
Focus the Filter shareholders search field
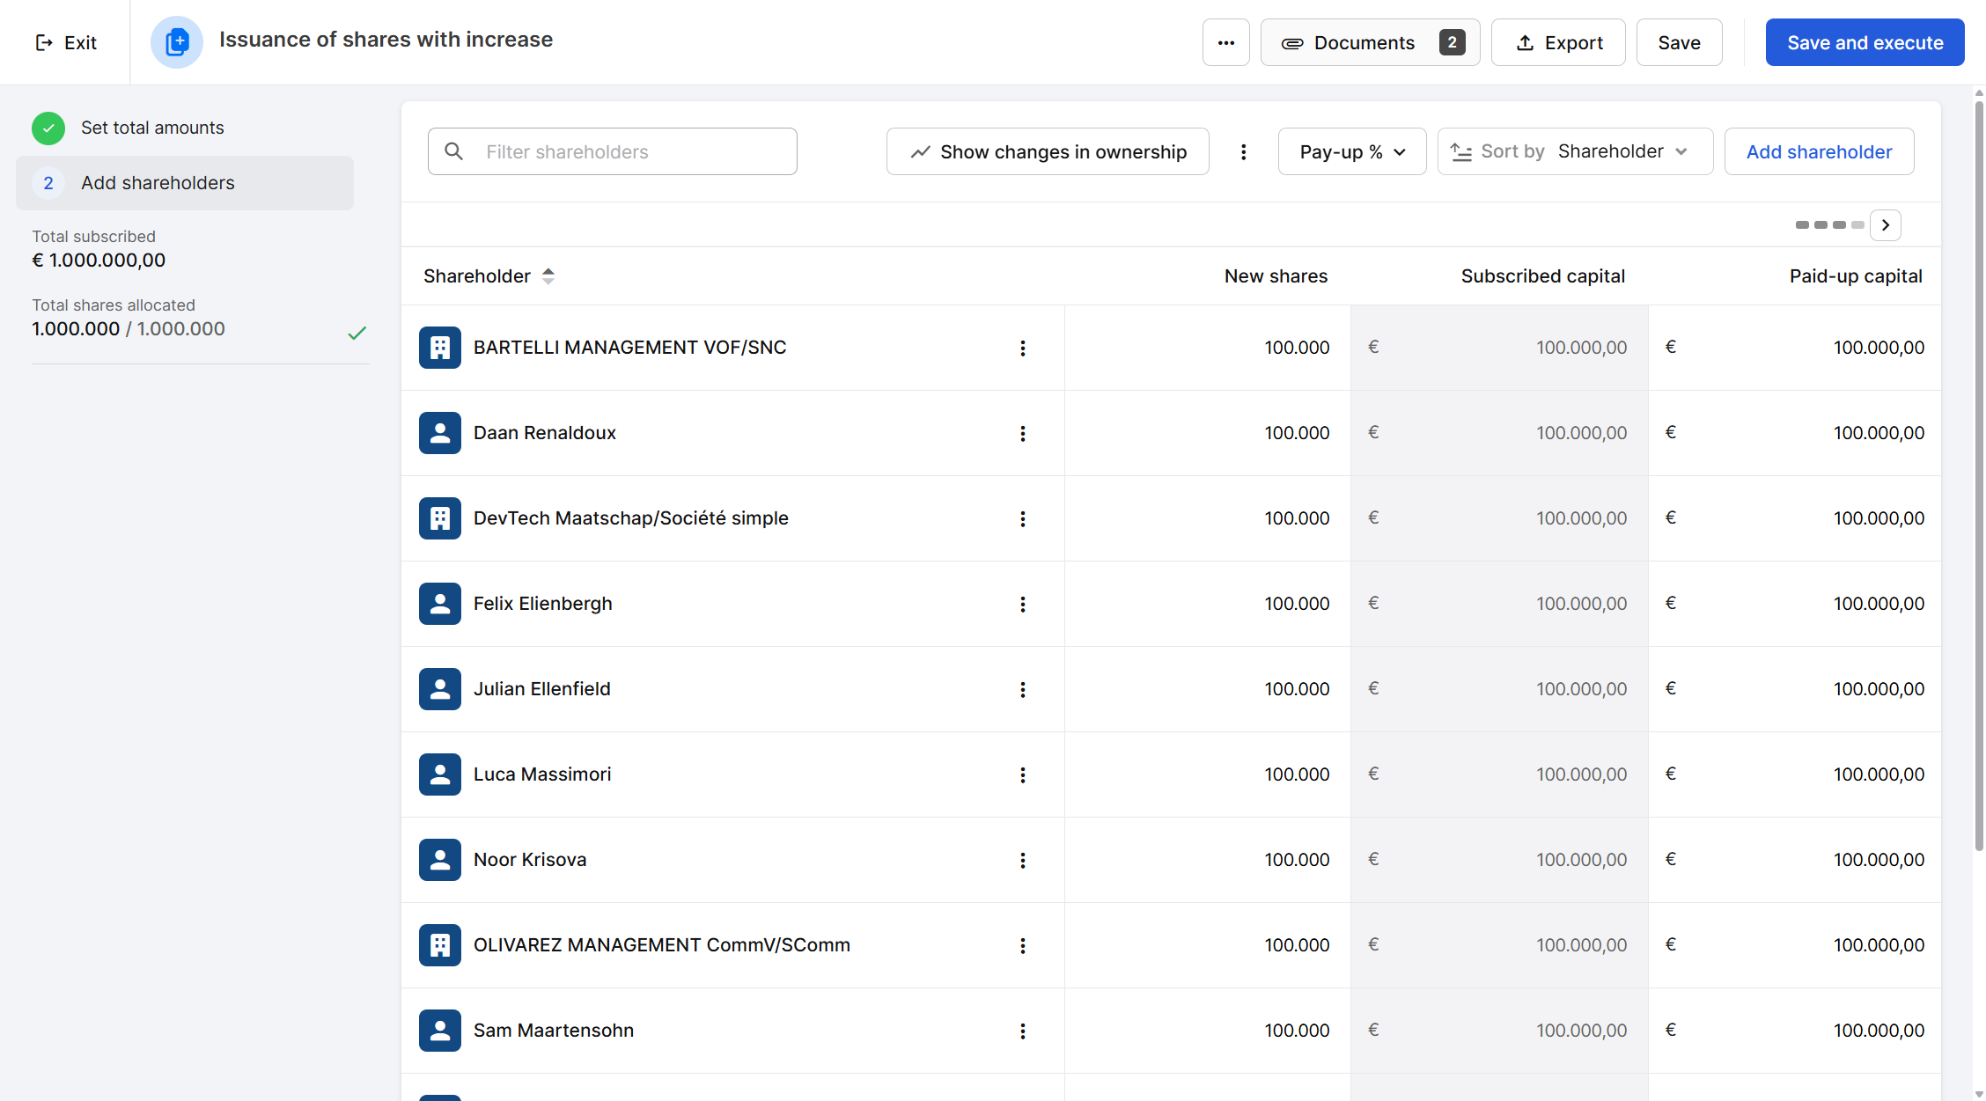point(612,151)
